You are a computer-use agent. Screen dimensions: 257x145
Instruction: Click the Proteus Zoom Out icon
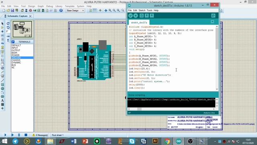(x=114, y=10)
